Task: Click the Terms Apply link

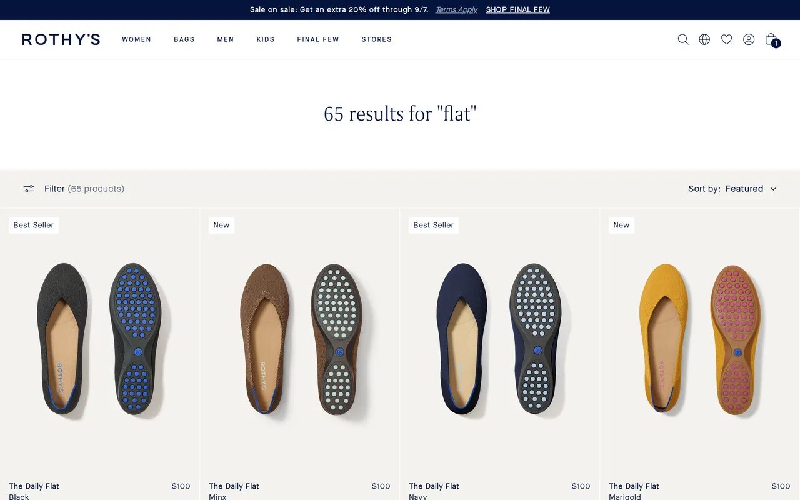Action: (456, 10)
